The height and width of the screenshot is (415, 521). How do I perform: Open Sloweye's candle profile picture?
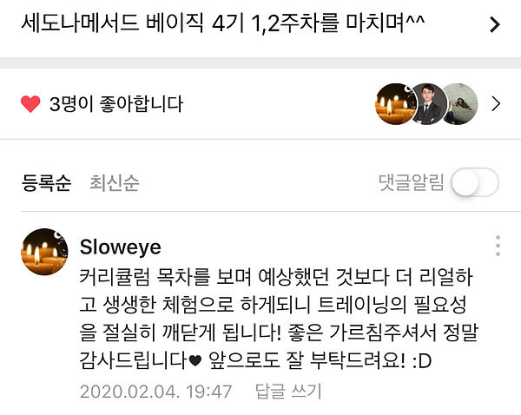[44, 252]
